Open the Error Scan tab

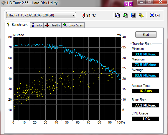73,25
